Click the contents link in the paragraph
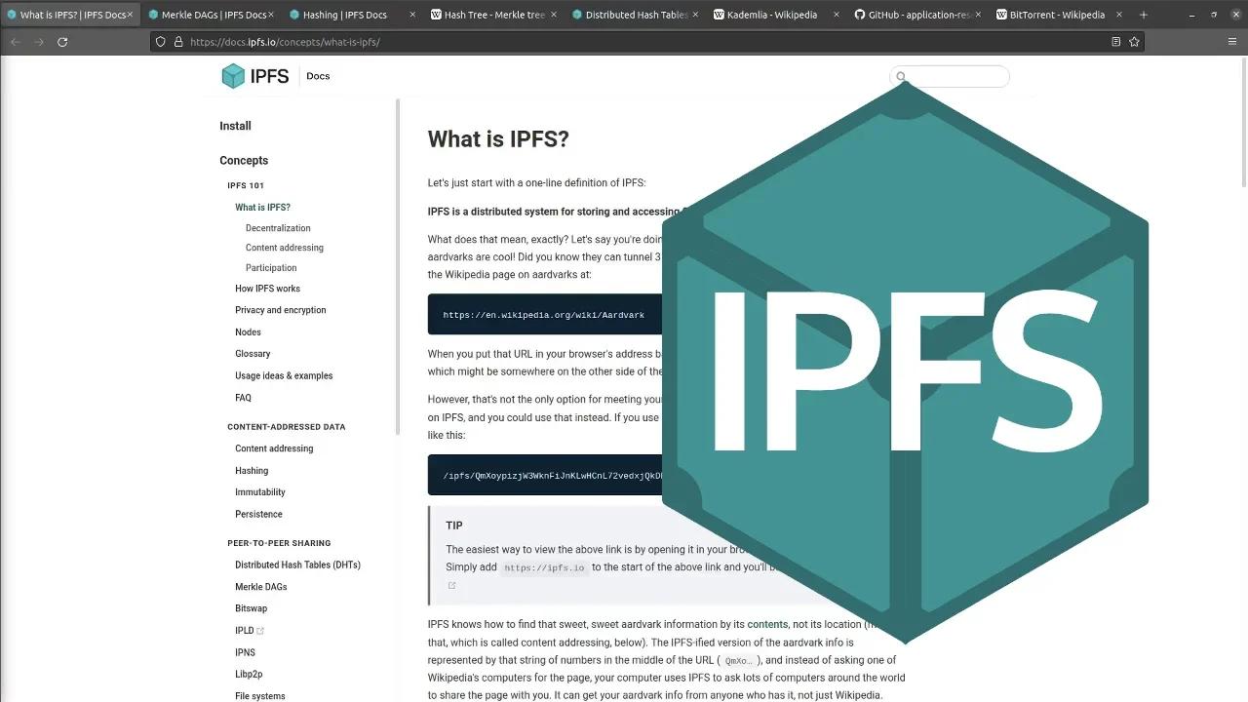The image size is (1248, 702). coord(767,624)
